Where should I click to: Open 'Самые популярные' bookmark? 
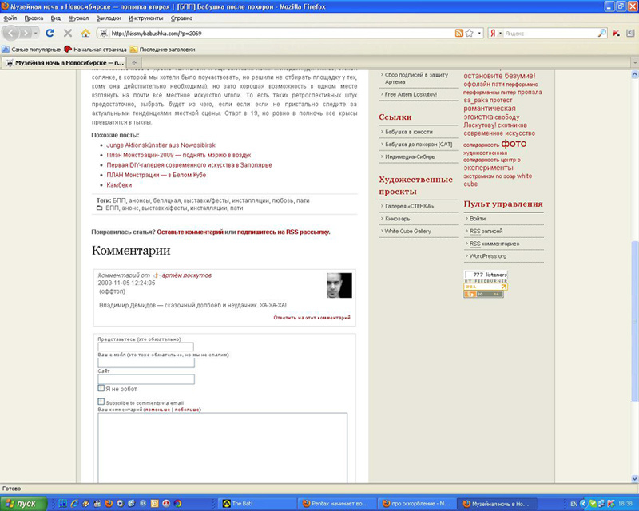coord(31,50)
